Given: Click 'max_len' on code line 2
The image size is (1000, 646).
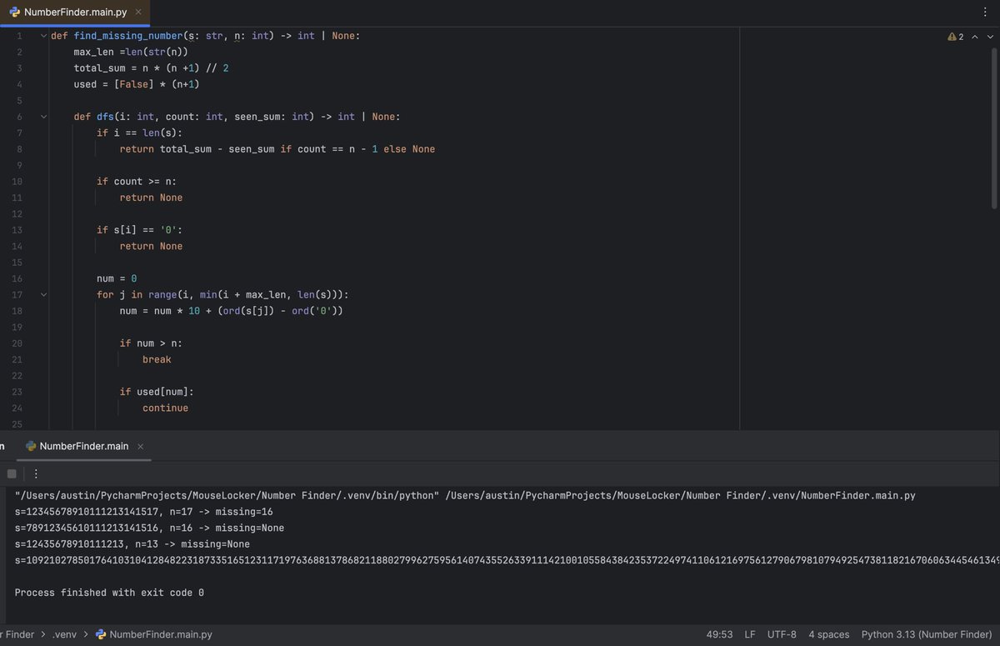Looking at the screenshot, I should [x=93, y=52].
